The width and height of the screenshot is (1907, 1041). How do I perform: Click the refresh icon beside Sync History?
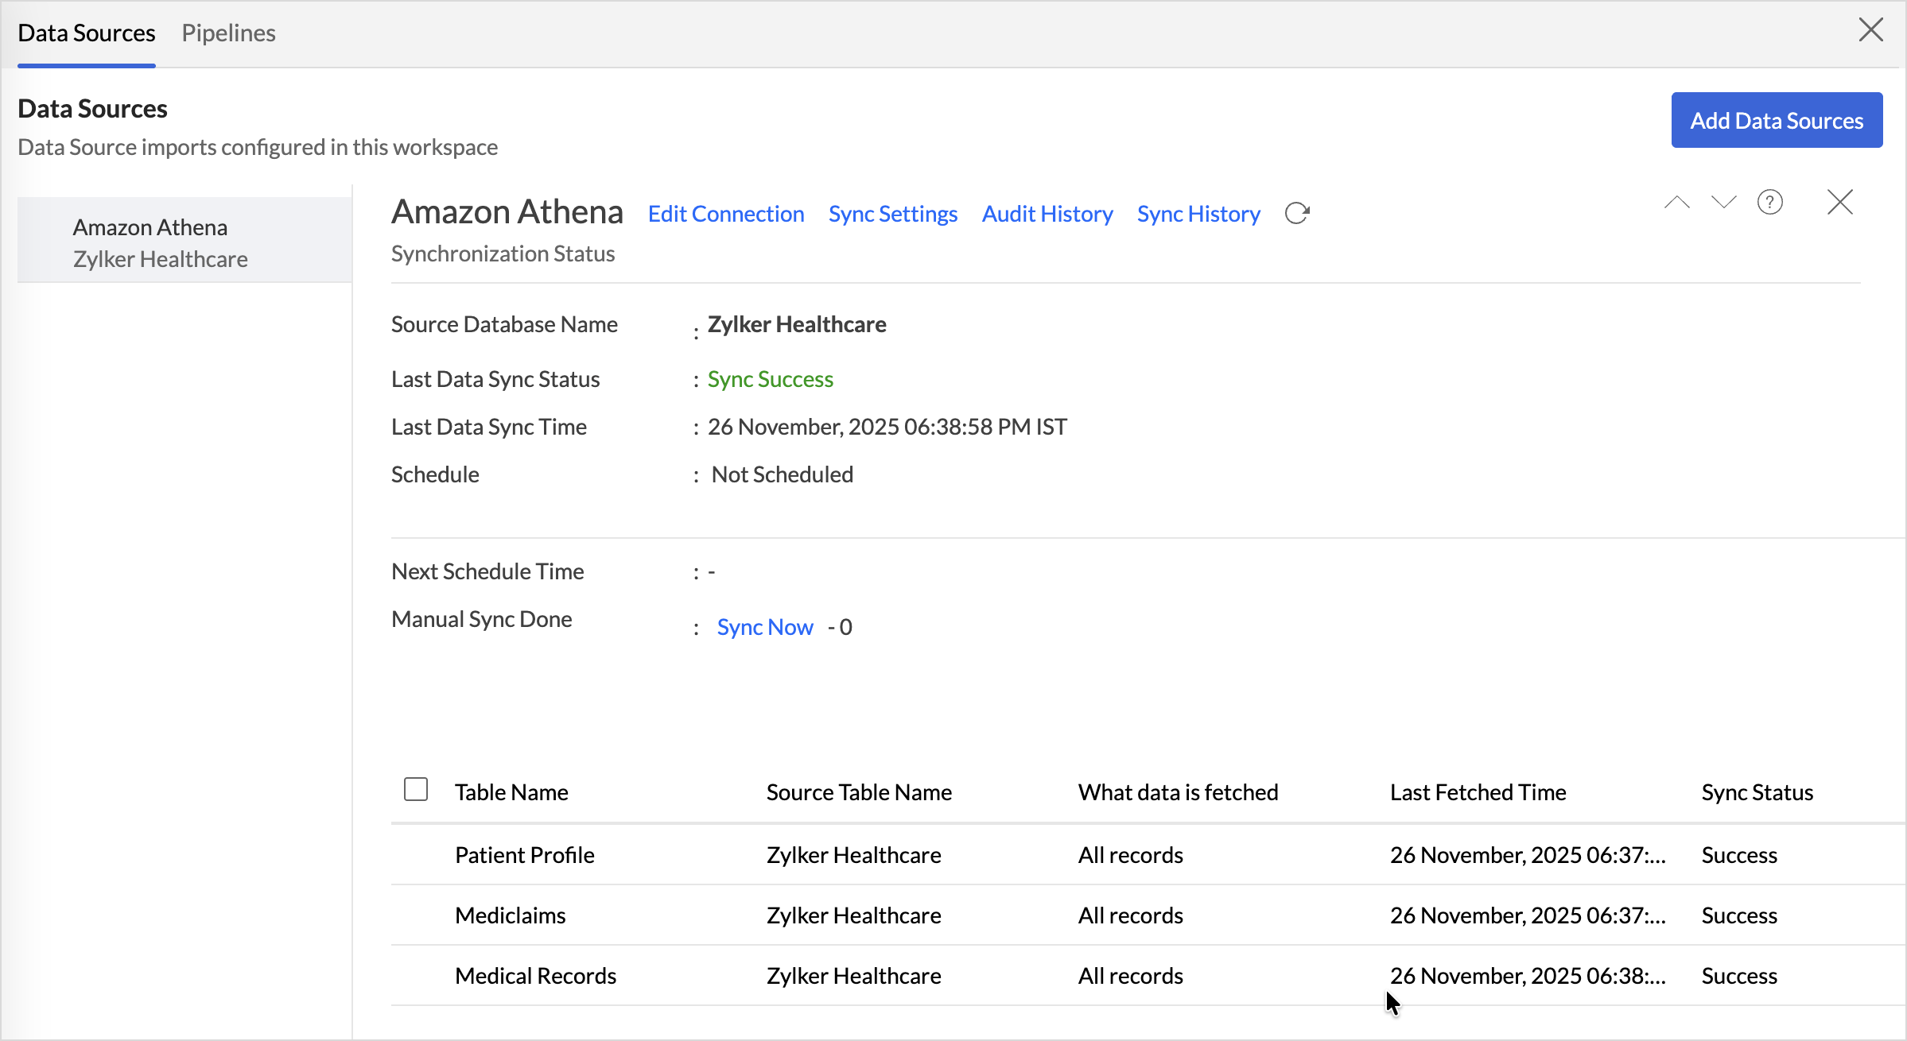click(1297, 213)
